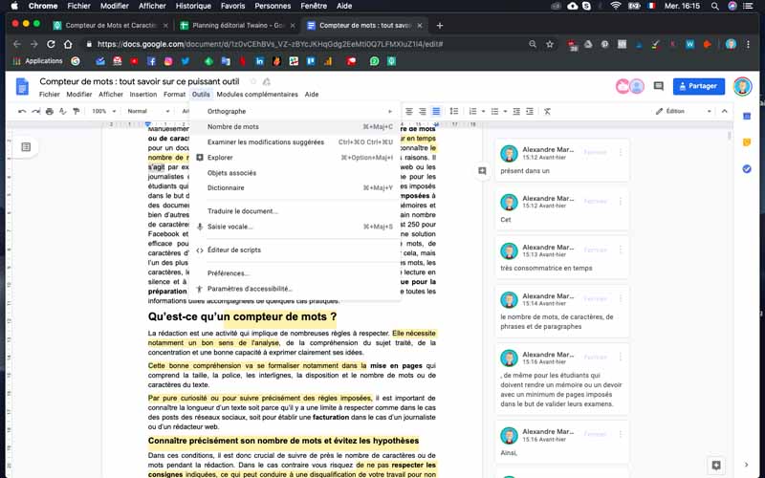Star the document title
Viewport: 765px width, 478px height.
tap(253, 81)
